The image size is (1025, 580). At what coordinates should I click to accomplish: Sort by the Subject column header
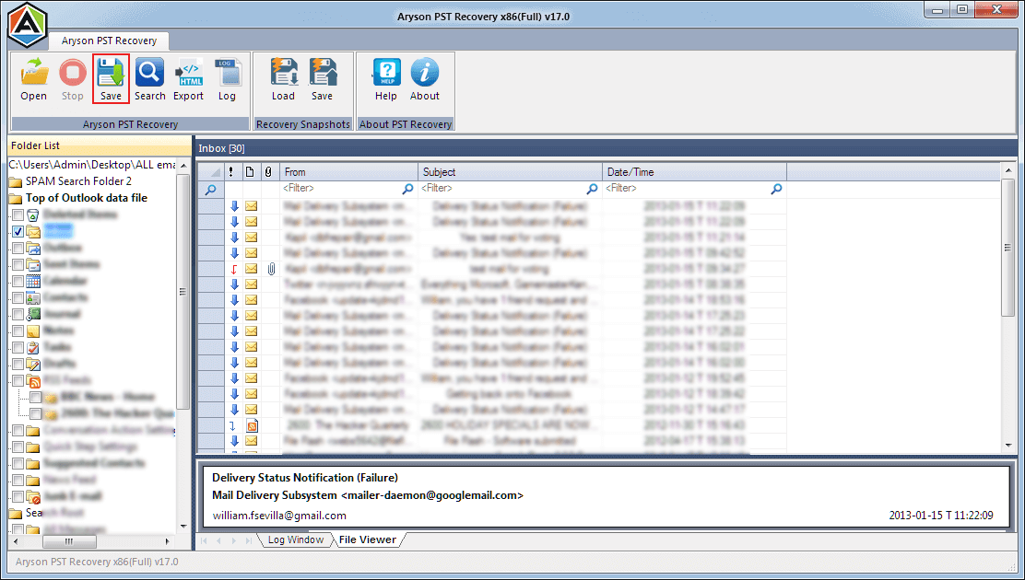point(510,172)
